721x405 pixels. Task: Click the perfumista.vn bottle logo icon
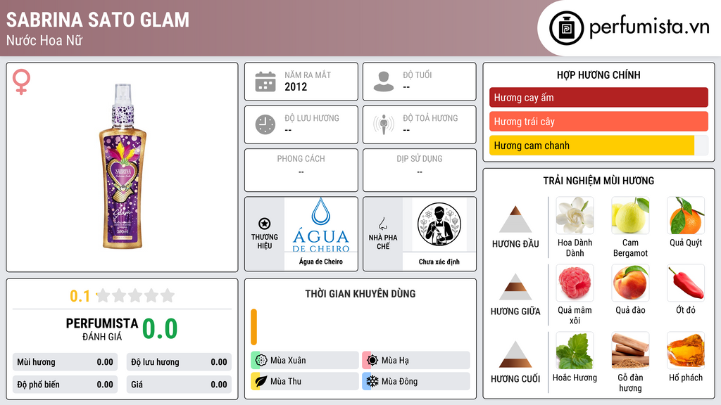(x=566, y=28)
